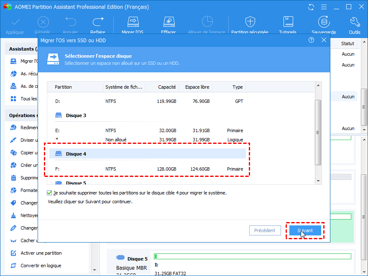Open Allouer de l'espace tool
This screenshot has height=276, width=368.
207,26
